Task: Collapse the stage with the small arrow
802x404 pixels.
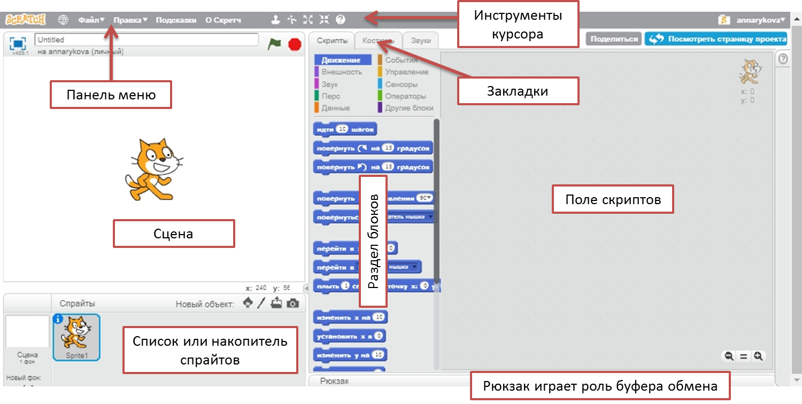Action: [x=306, y=288]
